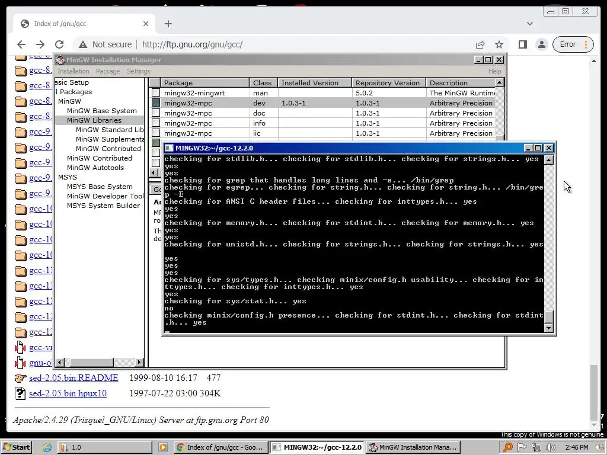Click browser page scroll up arrow
The width and height of the screenshot is (607, 455).
pos(594,61)
